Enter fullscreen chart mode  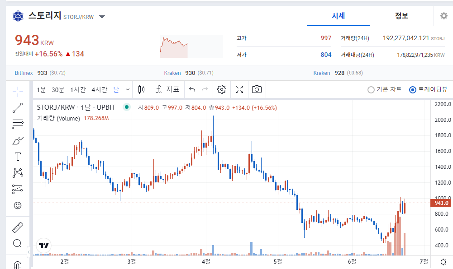[x=239, y=89]
